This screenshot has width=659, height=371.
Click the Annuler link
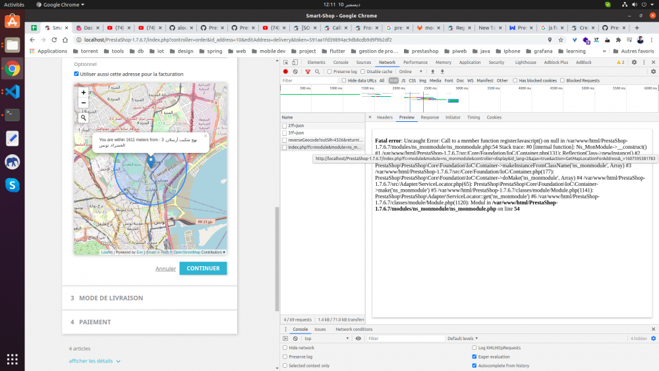point(165,268)
